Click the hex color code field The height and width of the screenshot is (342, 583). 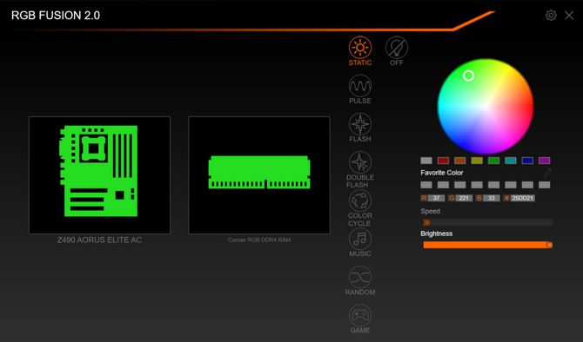pyautogui.click(x=522, y=198)
